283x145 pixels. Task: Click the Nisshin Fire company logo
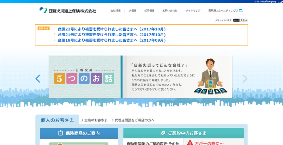pyautogui.click(x=68, y=10)
